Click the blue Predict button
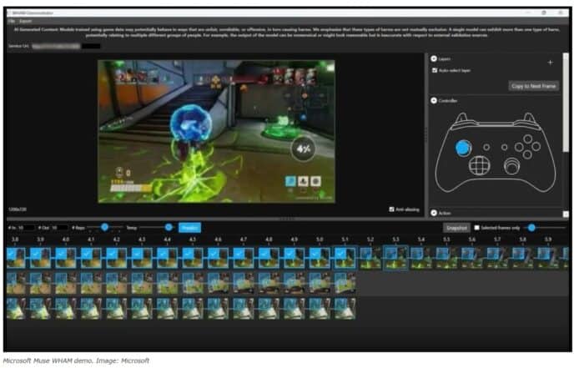The height and width of the screenshot is (368, 579). 189,227
